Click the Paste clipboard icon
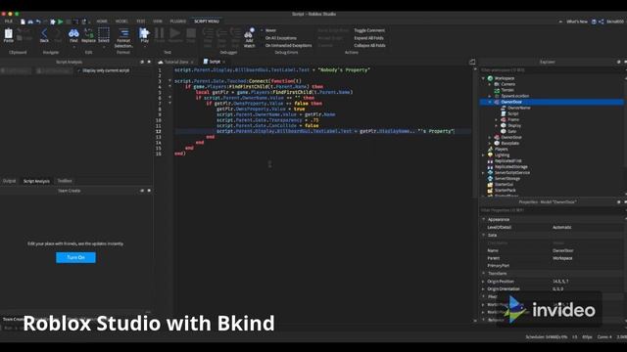Viewport: 627px width, 352px height. coord(9,33)
